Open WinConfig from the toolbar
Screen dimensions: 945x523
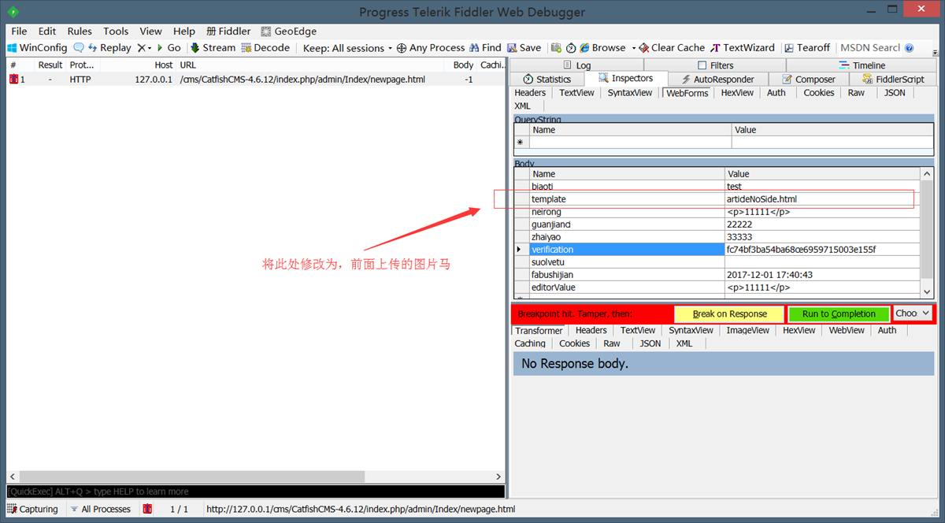37,47
